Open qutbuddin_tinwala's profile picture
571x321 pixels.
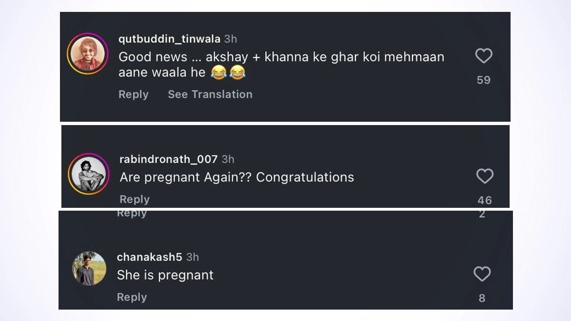point(88,54)
